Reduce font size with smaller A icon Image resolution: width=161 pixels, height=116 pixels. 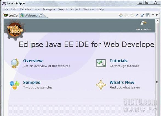pos(137,16)
